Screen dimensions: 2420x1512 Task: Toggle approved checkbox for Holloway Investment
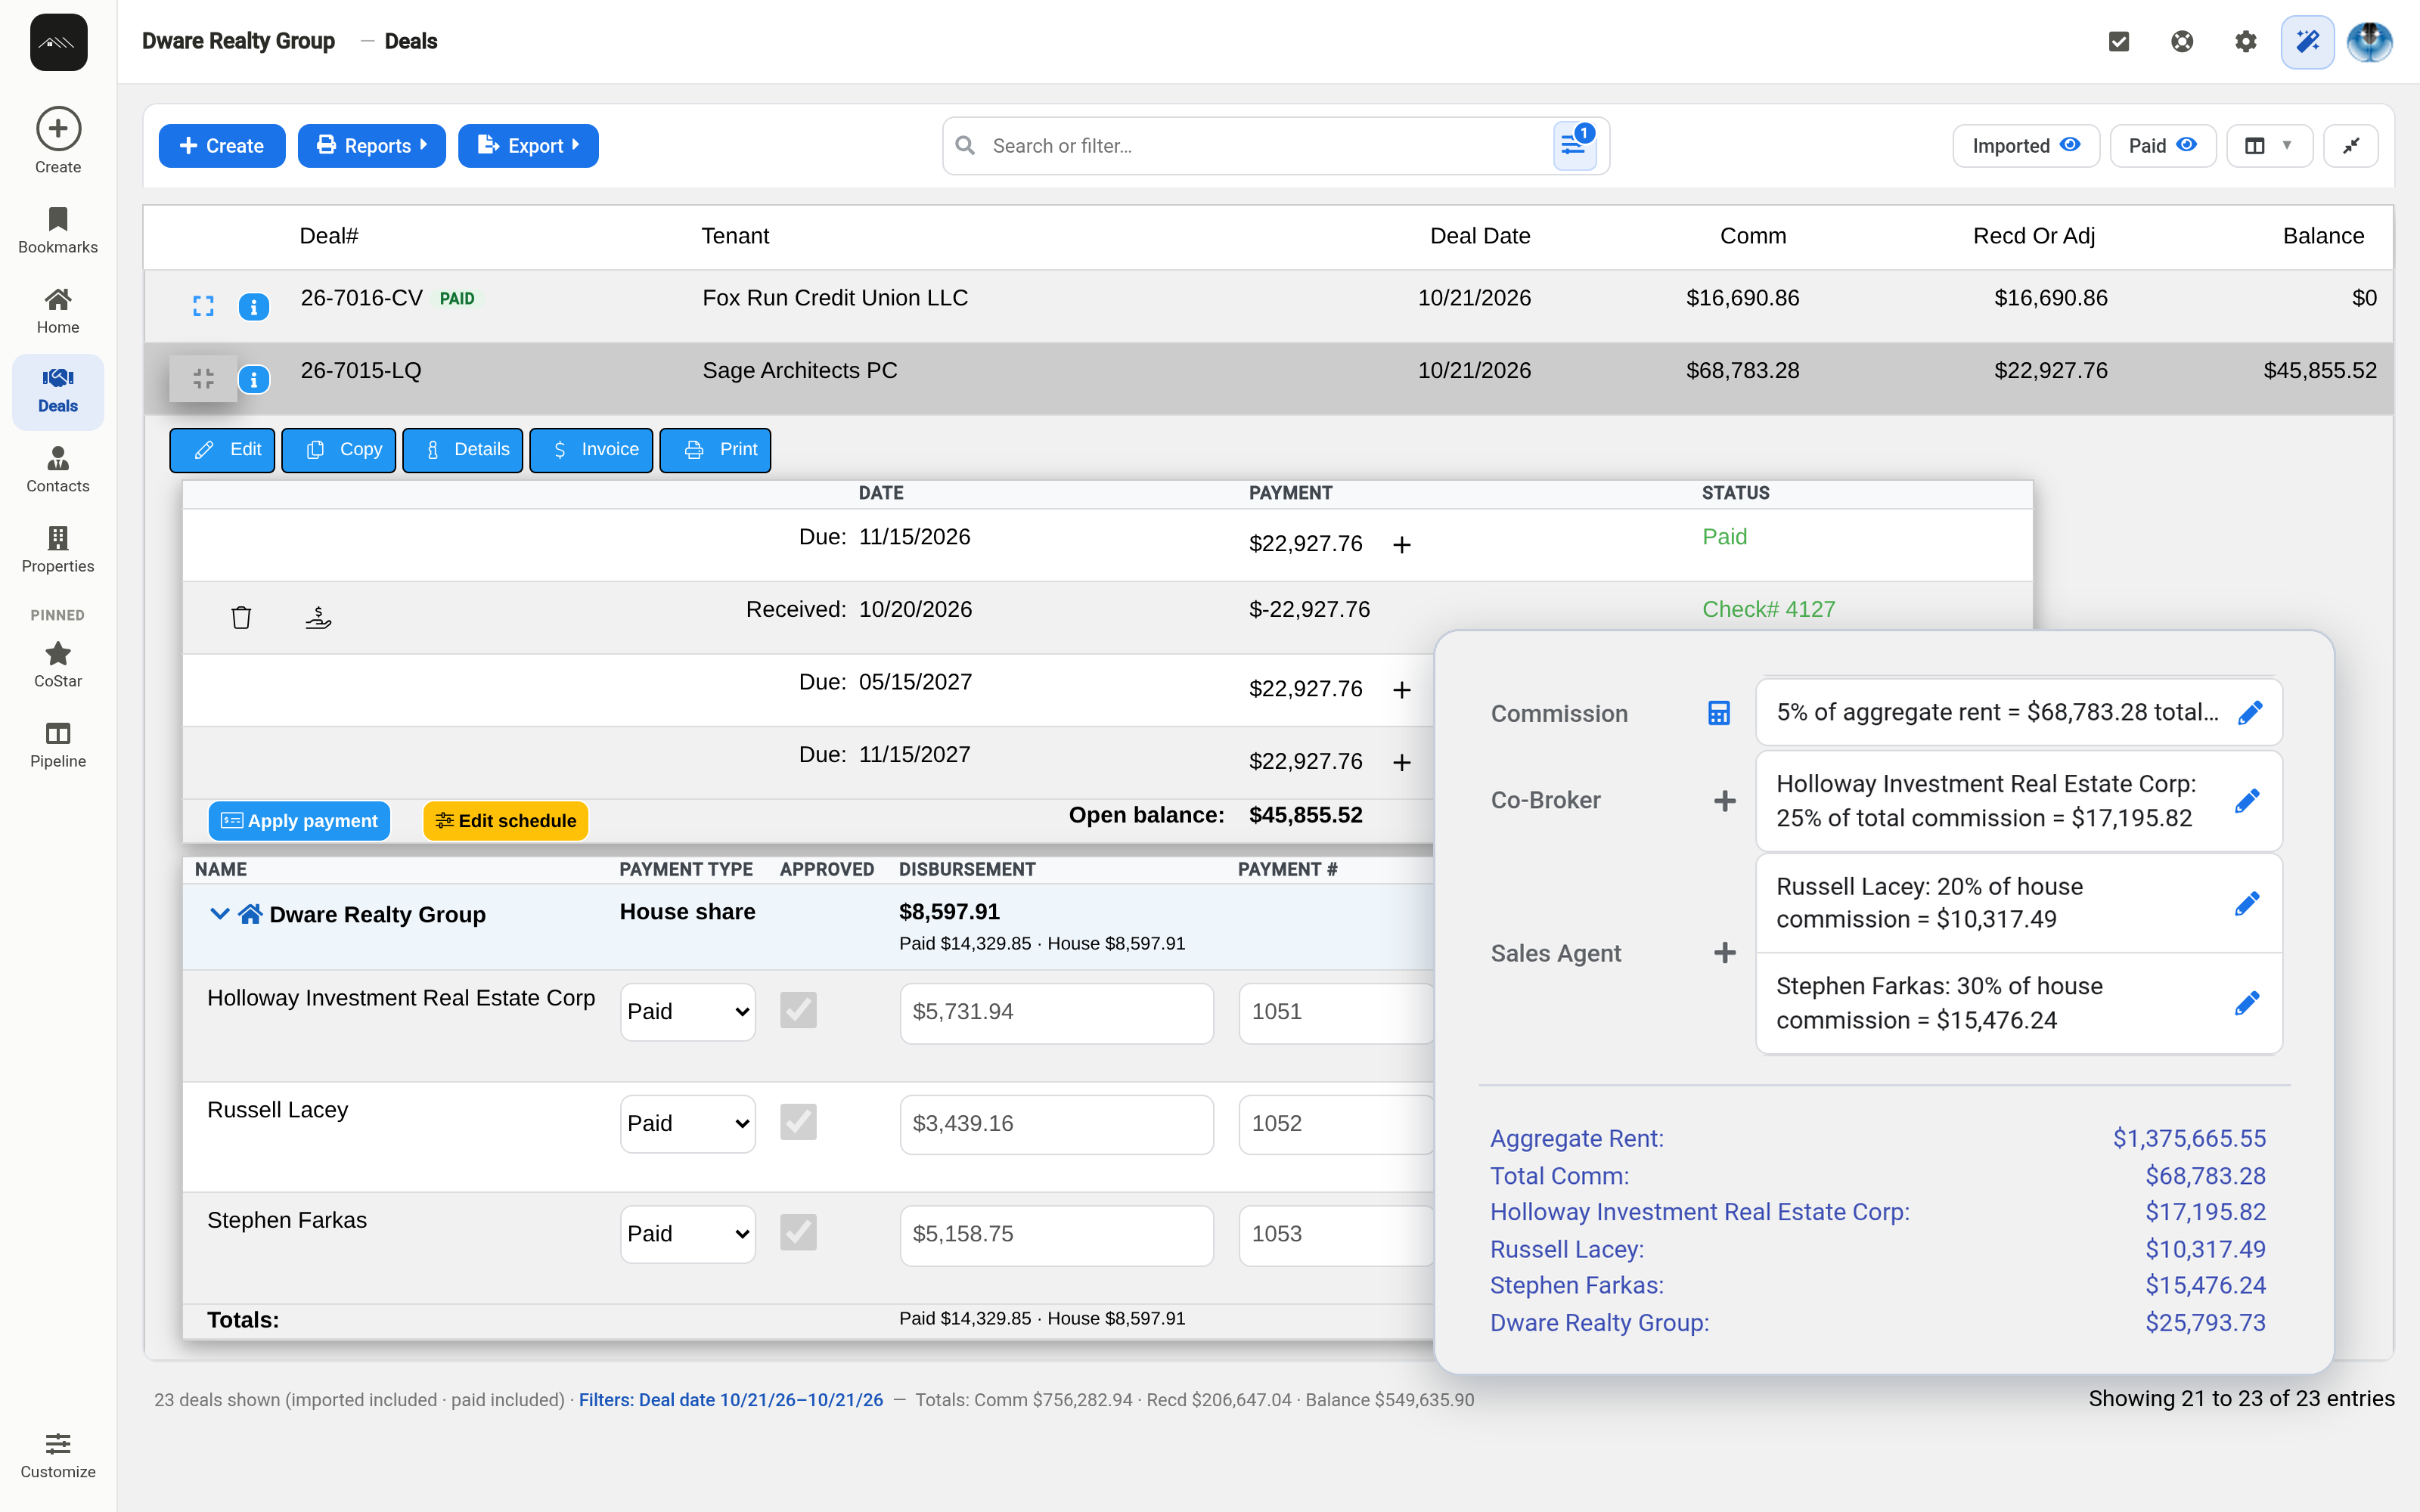pyautogui.click(x=798, y=1010)
